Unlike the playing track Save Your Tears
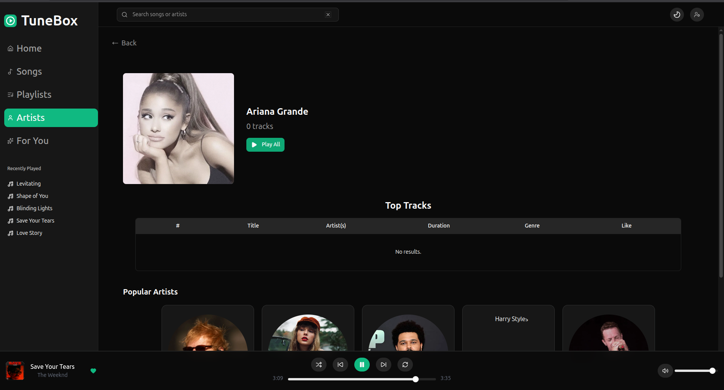724x390 pixels. coord(93,371)
